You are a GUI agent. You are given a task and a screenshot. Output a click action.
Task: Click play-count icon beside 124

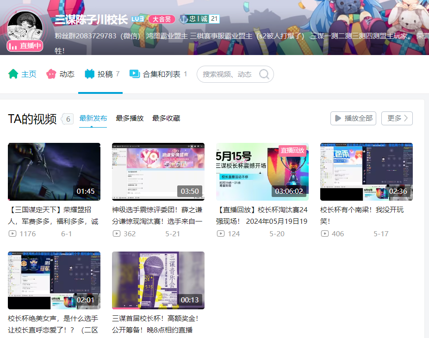point(221,234)
